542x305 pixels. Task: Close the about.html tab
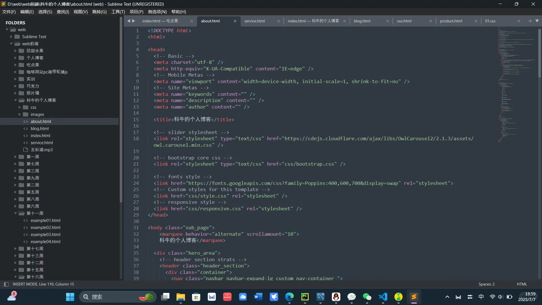point(235,21)
